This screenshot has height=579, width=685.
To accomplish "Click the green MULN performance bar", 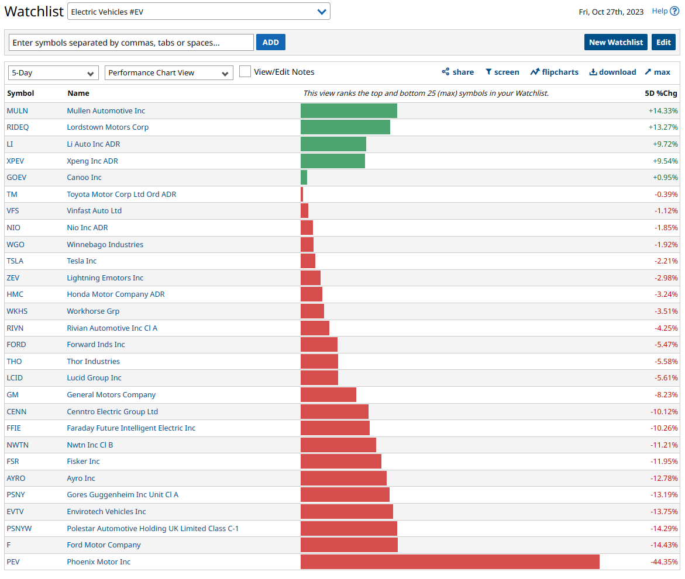I will pyautogui.click(x=349, y=111).
